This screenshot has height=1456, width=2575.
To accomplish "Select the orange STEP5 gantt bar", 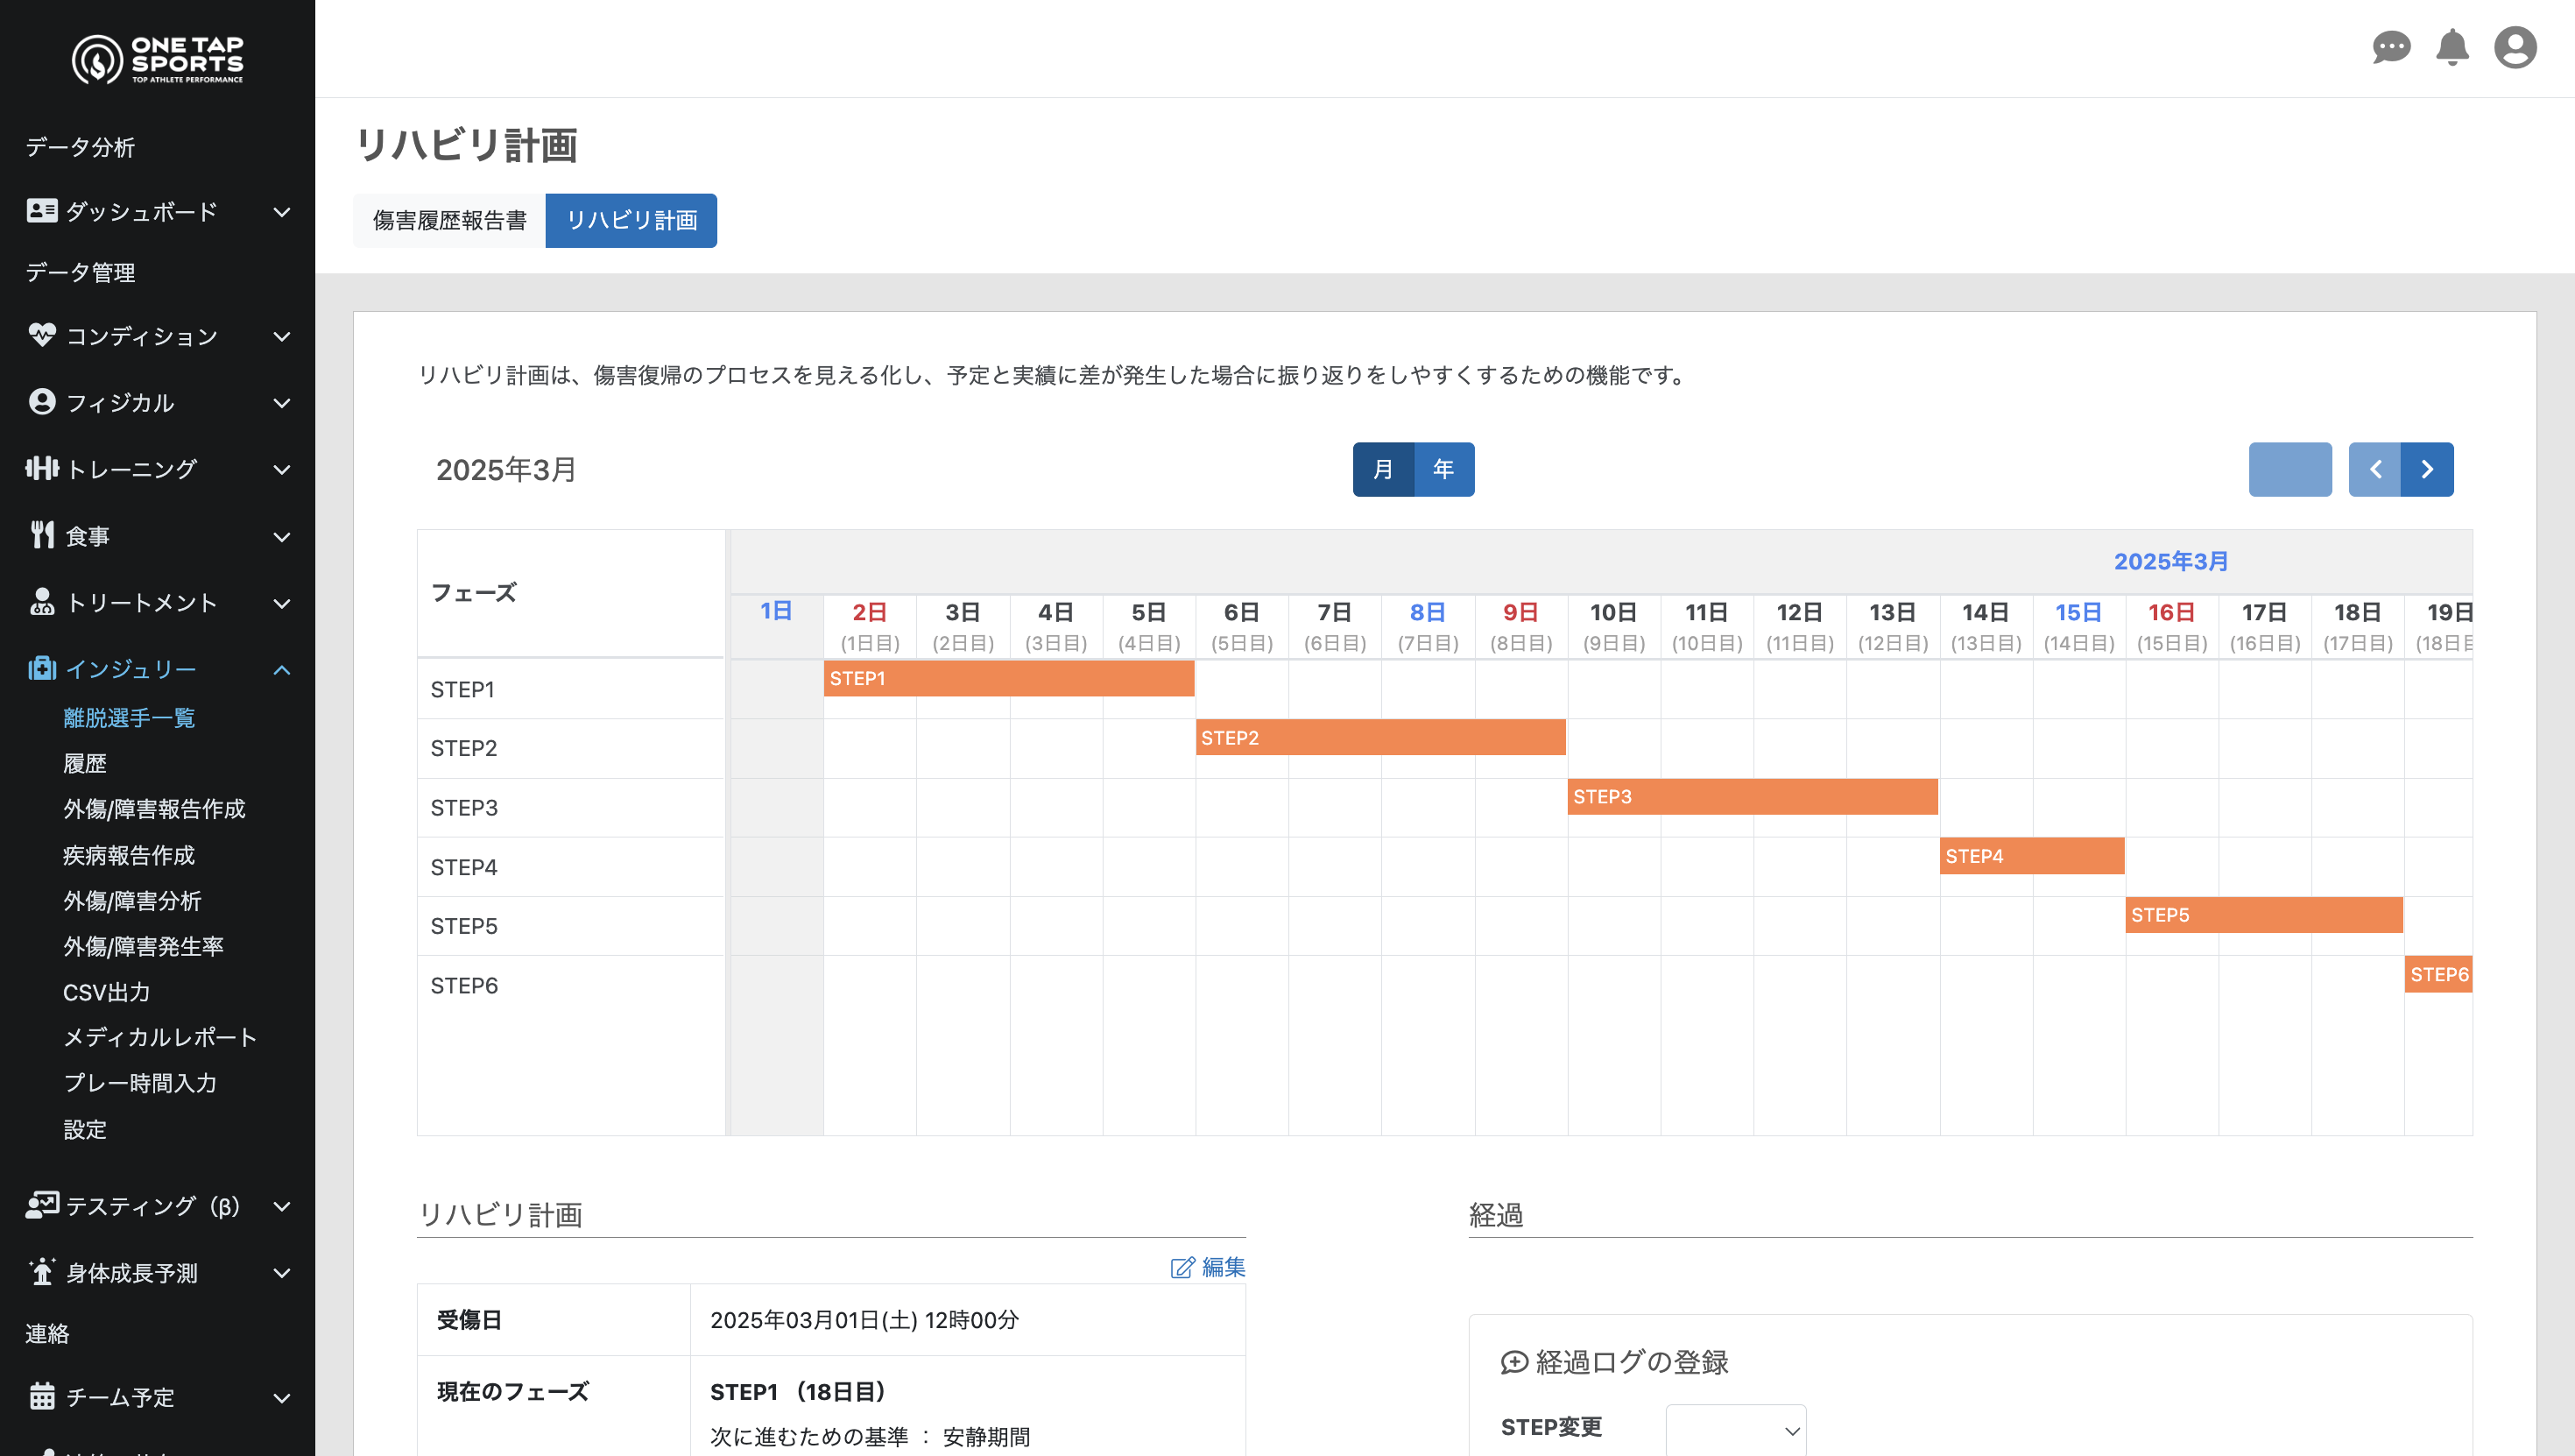I will (2264, 915).
